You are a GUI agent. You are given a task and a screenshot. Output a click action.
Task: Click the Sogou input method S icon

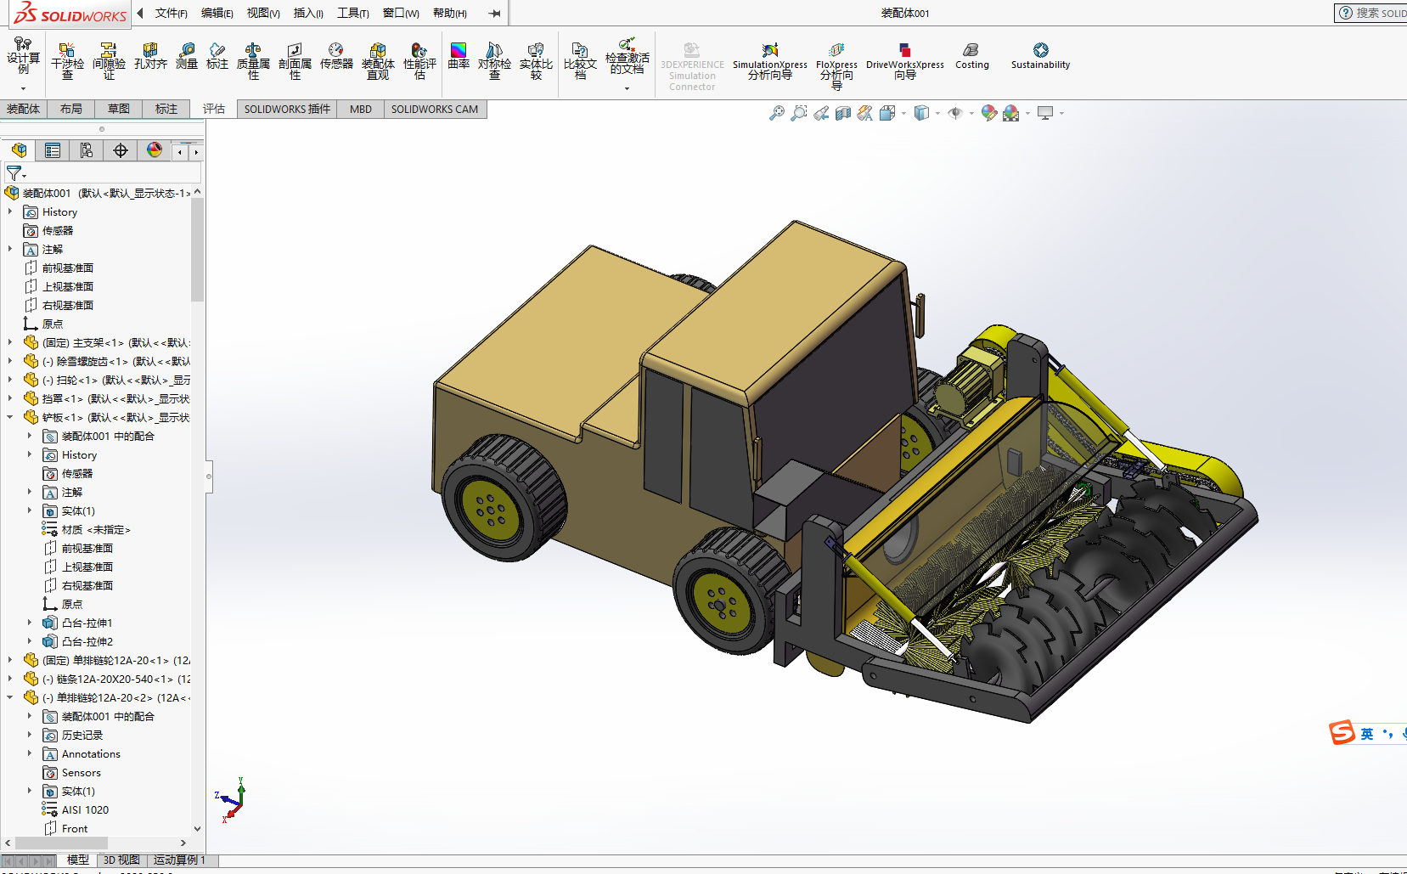1342,732
